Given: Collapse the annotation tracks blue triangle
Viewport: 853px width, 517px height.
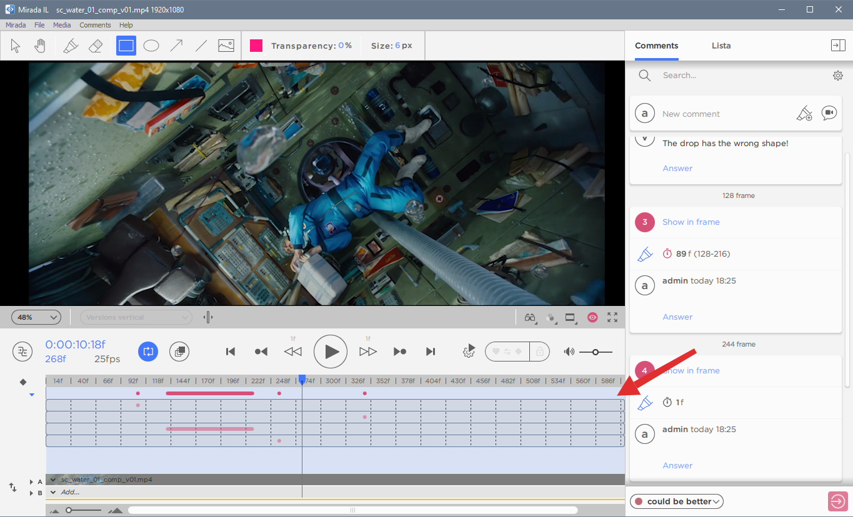Looking at the screenshot, I should pos(31,395).
